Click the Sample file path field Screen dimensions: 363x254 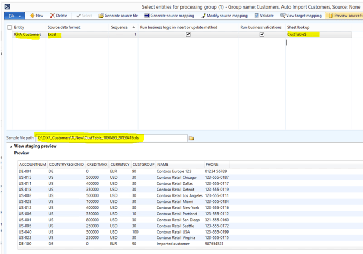point(111,138)
